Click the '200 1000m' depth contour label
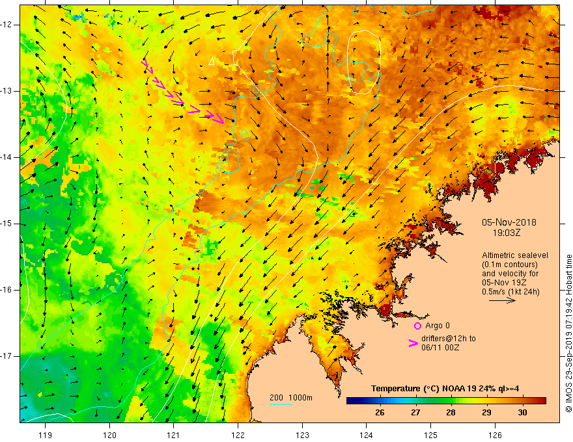This screenshot has width=573, height=442. coord(291,398)
